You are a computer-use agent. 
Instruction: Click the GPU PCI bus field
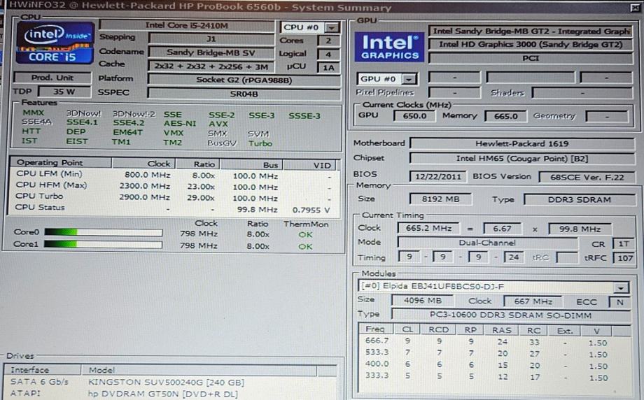click(531, 58)
